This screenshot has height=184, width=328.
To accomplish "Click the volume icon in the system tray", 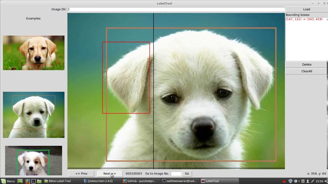I will point(326,181).
